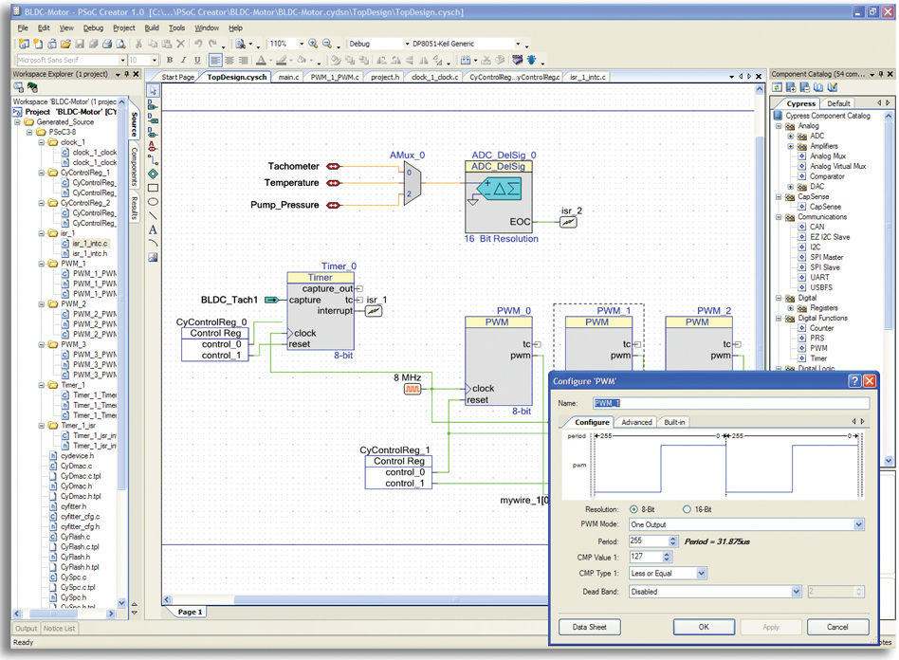
Task: Click the Workspace Explorer vertical scrollbar
Action: tap(121, 351)
